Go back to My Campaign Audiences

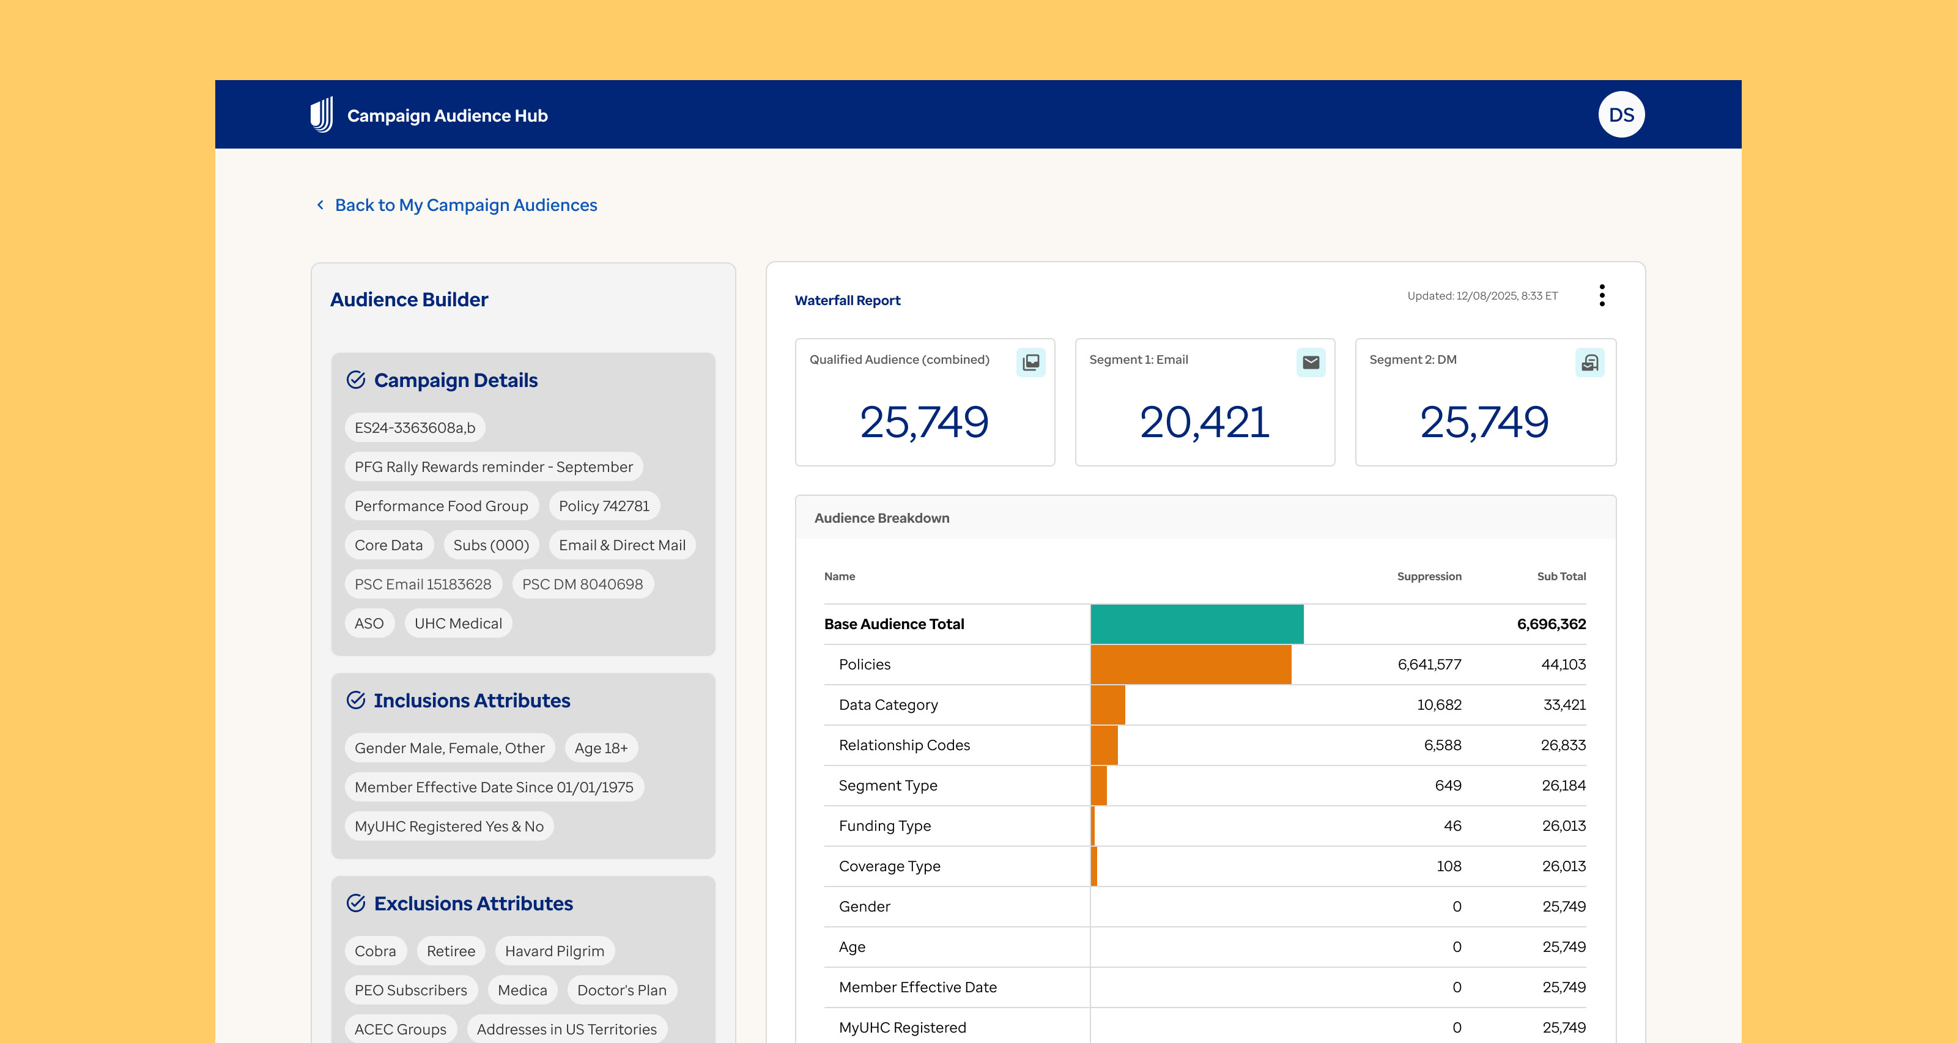465,205
